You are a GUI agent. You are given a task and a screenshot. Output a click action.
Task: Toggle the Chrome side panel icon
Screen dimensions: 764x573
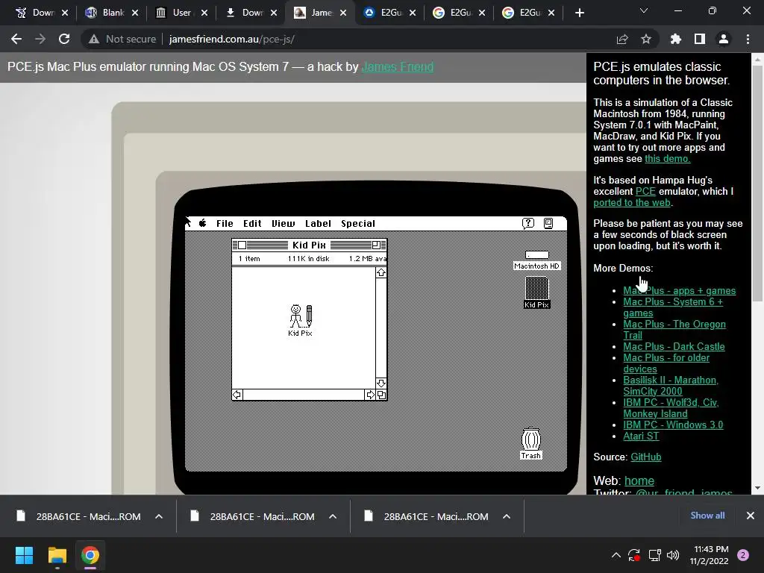pos(700,39)
